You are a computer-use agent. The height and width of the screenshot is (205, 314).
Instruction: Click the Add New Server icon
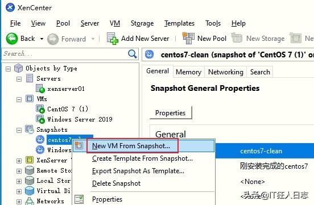pos(112,39)
